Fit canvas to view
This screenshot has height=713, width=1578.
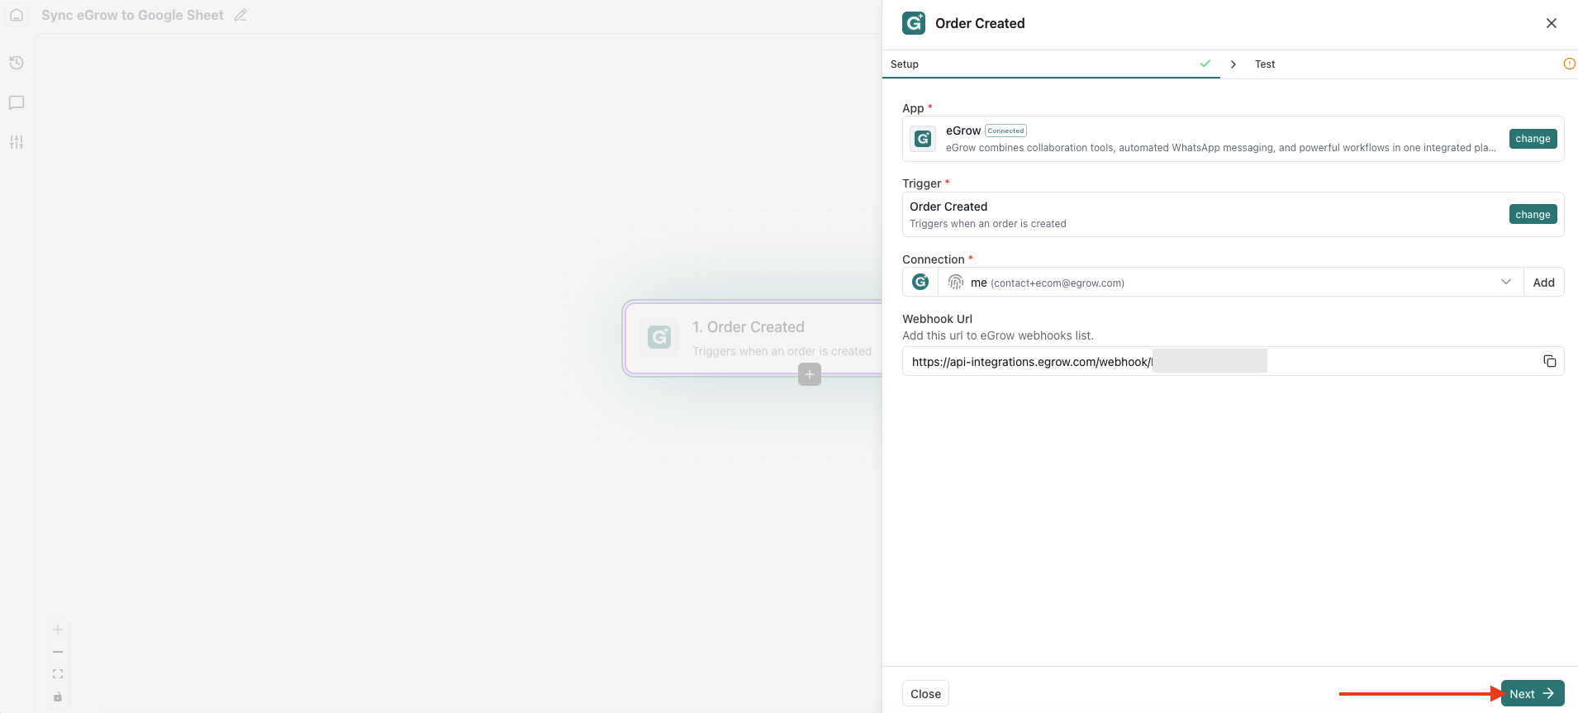point(58,674)
